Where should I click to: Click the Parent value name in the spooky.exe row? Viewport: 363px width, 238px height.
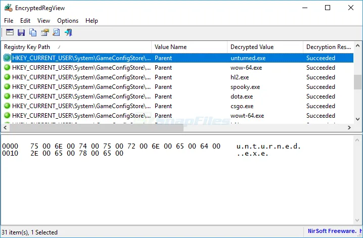point(163,87)
